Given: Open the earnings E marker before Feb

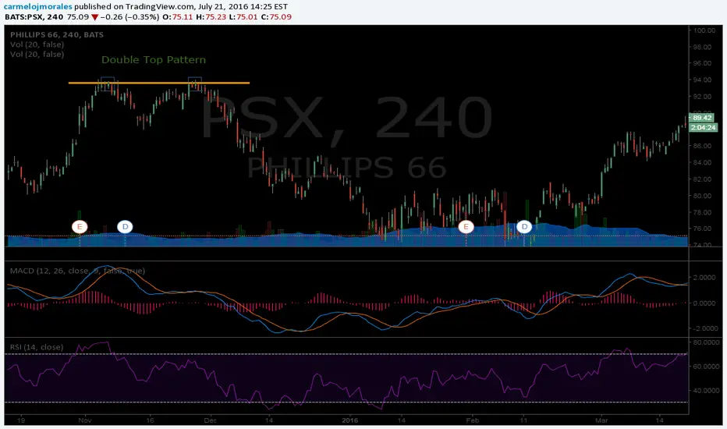Looking at the screenshot, I should [466, 227].
